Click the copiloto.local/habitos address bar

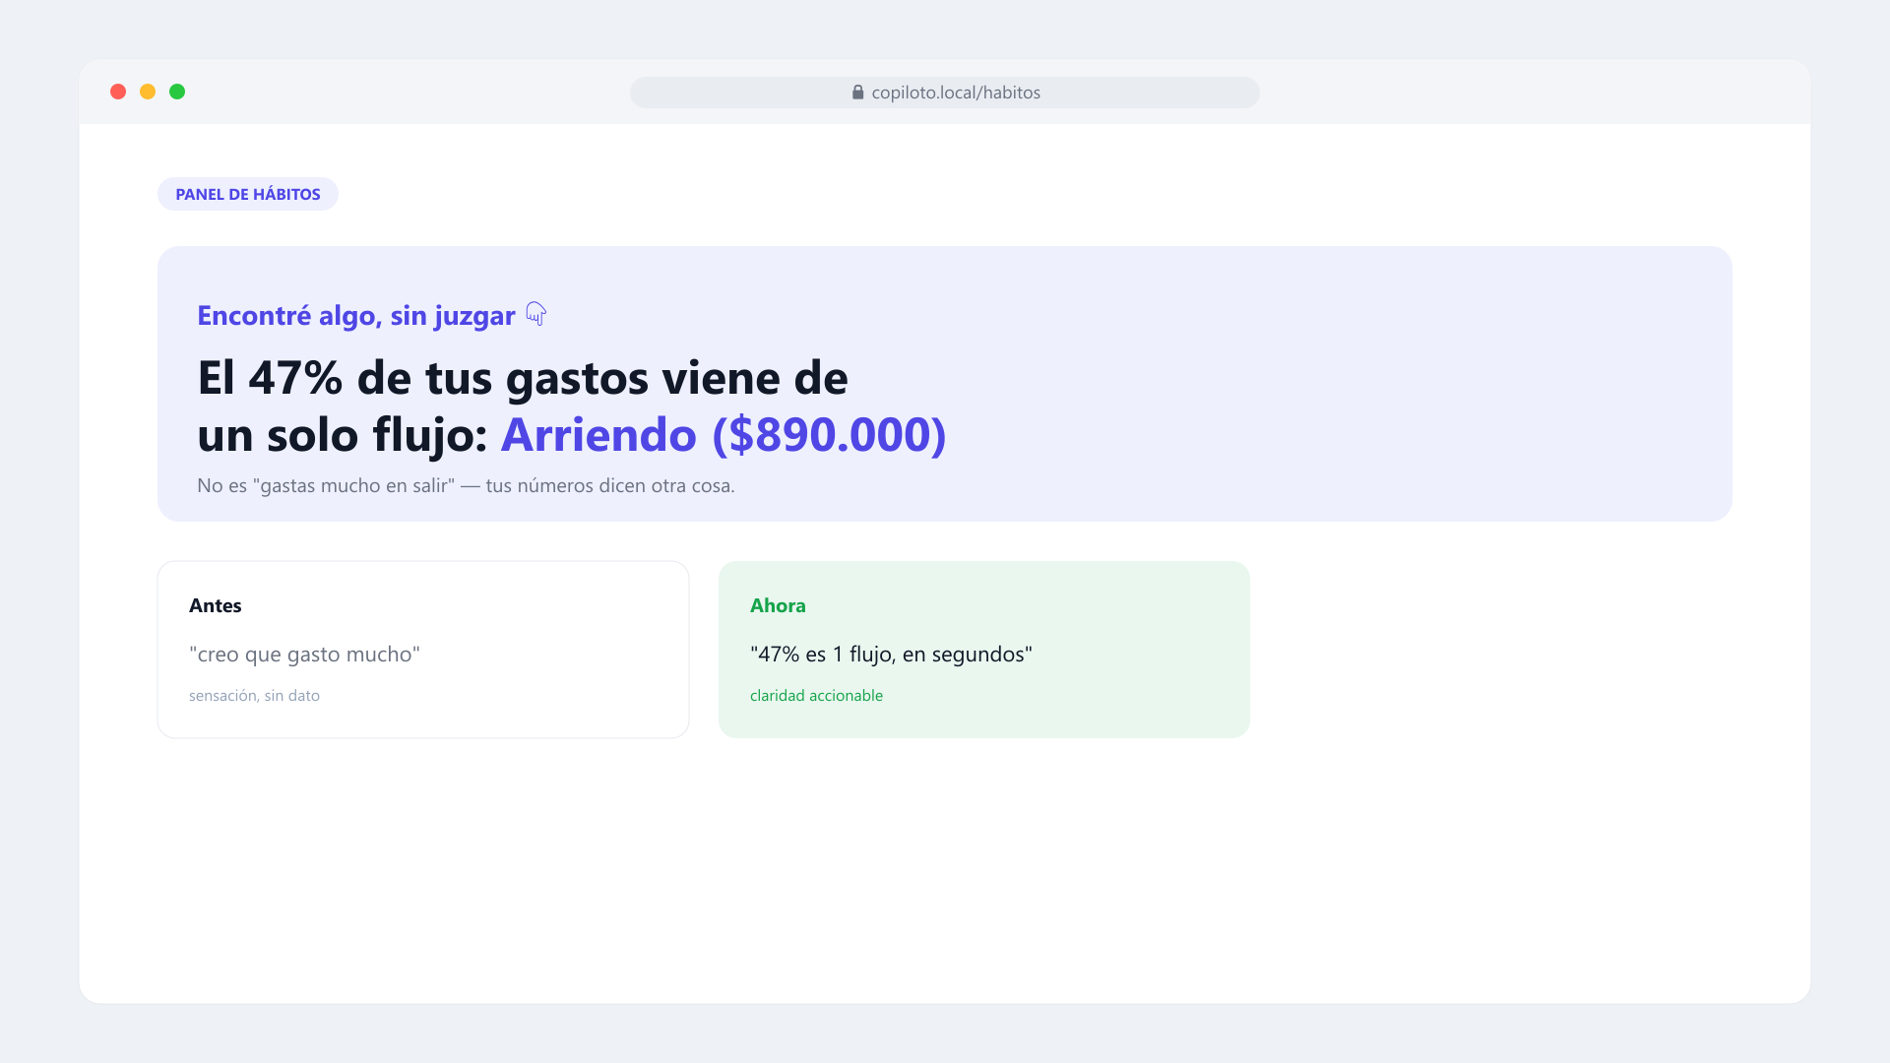tap(945, 93)
